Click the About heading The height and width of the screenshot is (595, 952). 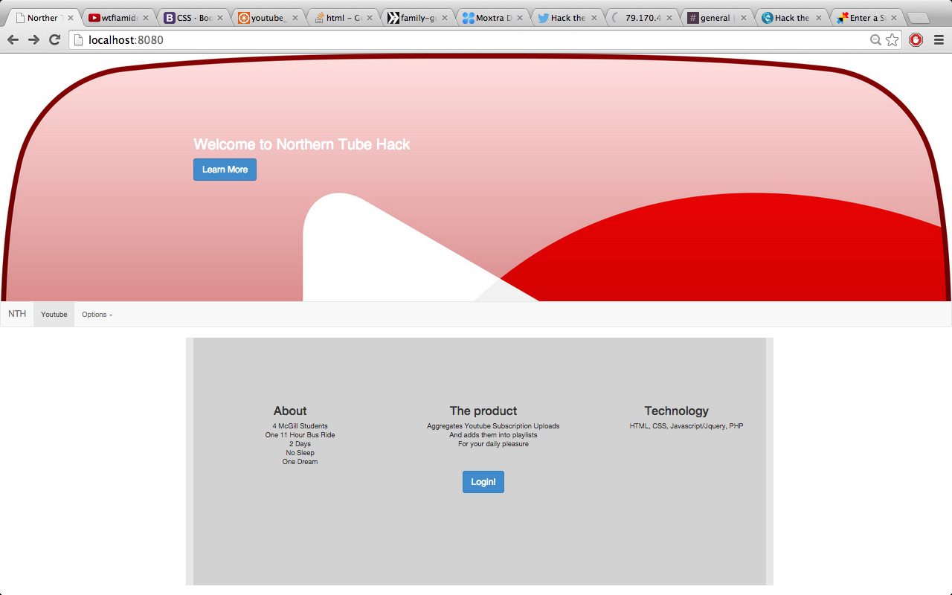[290, 411]
